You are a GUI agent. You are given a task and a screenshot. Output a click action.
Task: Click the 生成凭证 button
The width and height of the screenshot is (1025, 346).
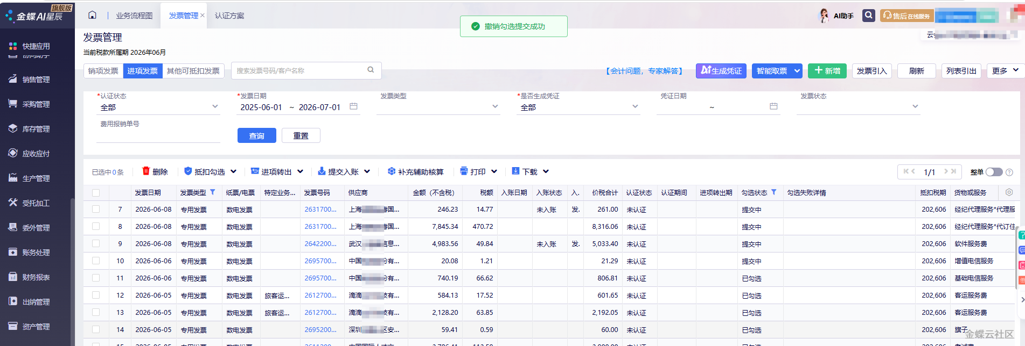(721, 71)
